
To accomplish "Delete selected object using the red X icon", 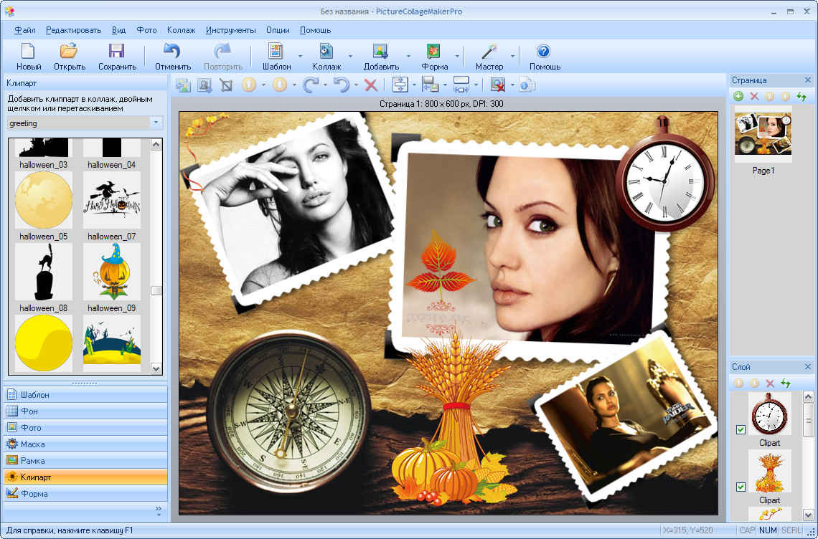I will (371, 85).
